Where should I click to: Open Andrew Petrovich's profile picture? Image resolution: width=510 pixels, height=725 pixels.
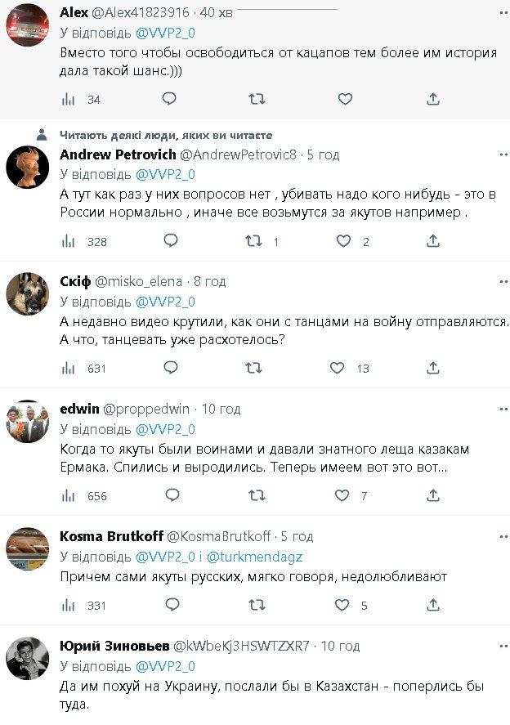28,168
